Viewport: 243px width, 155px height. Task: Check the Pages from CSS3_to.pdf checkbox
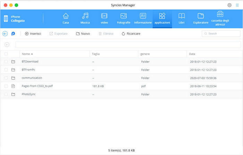[6, 86]
